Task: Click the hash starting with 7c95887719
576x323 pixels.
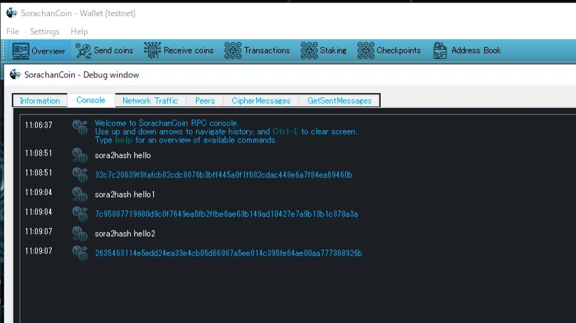Action: (226, 214)
